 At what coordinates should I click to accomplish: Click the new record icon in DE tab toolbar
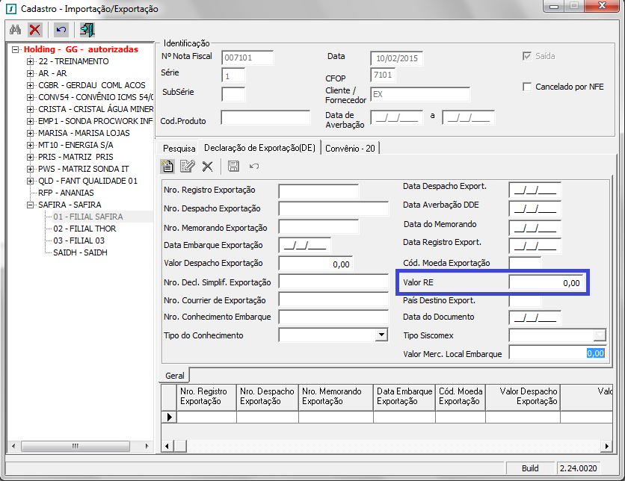[168, 166]
